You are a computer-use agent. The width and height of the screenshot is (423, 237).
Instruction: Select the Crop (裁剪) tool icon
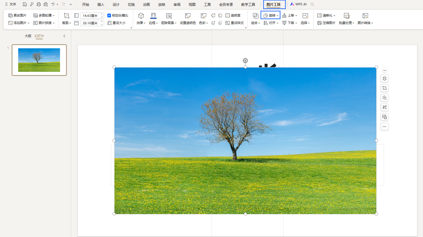(x=67, y=16)
